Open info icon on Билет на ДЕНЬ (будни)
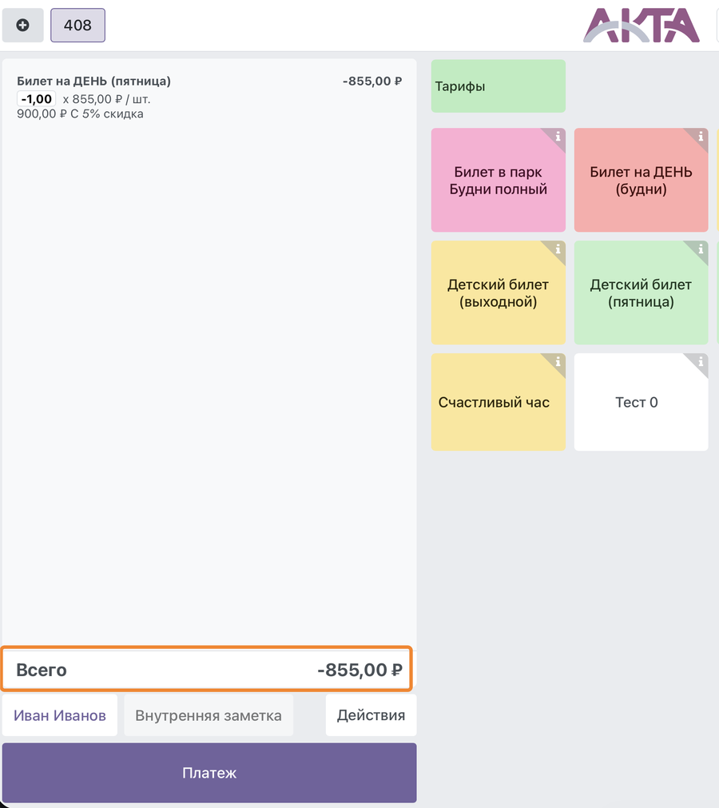This screenshot has height=808, width=719. pos(701,137)
